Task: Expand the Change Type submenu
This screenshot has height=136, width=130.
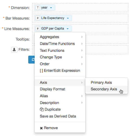Action: coord(60,57)
